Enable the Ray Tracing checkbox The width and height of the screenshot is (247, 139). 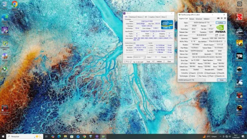tap(198, 76)
